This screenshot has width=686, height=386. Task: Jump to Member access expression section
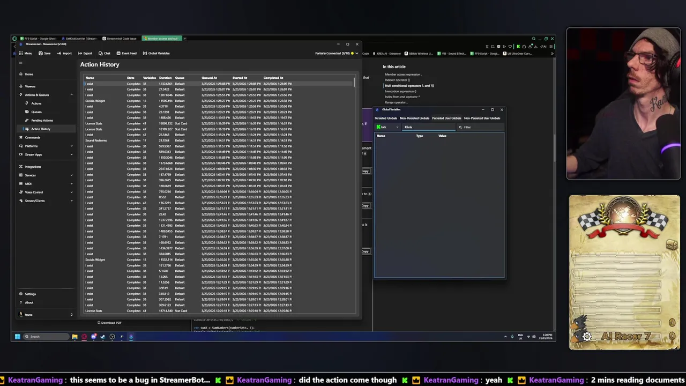(402, 75)
